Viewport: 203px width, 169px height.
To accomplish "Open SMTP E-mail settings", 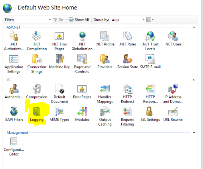I will tap(150, 61).
